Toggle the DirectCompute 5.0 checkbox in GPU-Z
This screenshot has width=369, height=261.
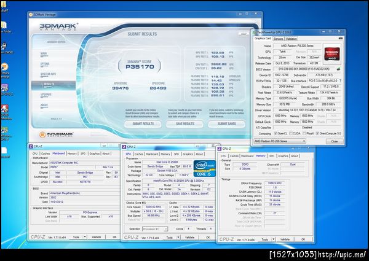click(x=317, y=133)
